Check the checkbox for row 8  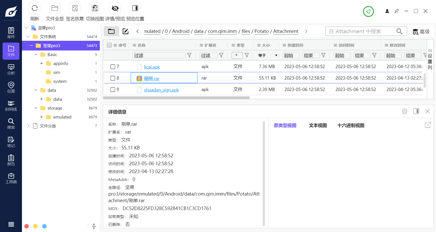click(x=113, y=78)
